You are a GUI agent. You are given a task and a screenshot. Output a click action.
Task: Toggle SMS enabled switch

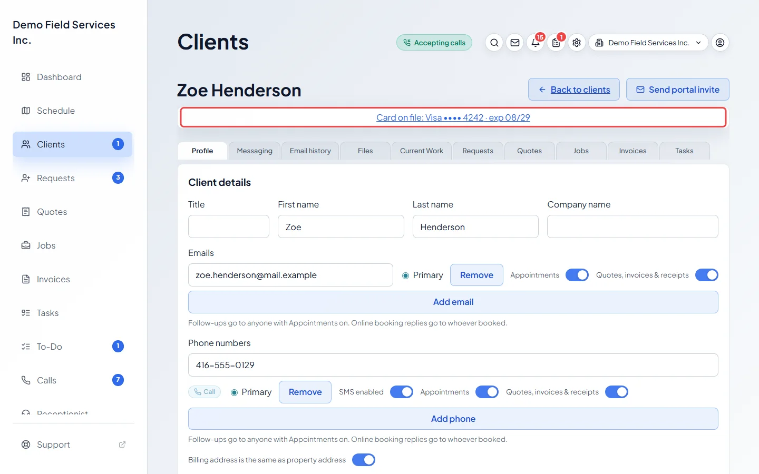pos(402,392)
